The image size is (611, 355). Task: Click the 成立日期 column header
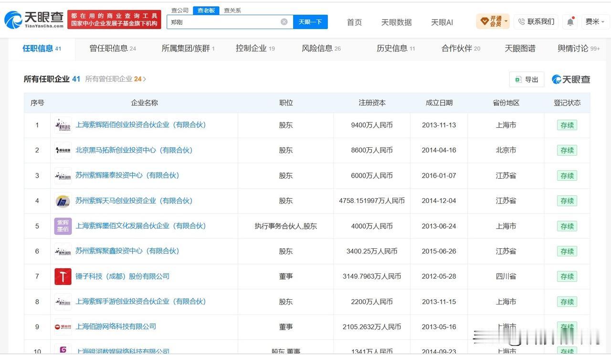439,103
